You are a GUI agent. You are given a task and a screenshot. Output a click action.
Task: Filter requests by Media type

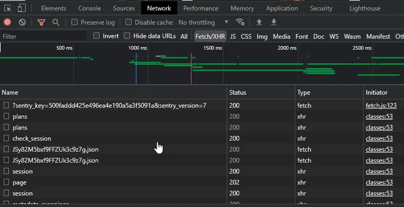282,37
